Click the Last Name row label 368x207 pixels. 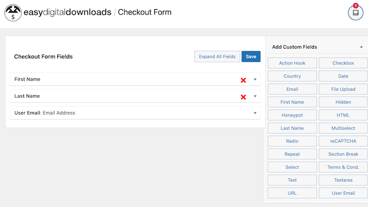pyautogui.click(x=27, y=96)
